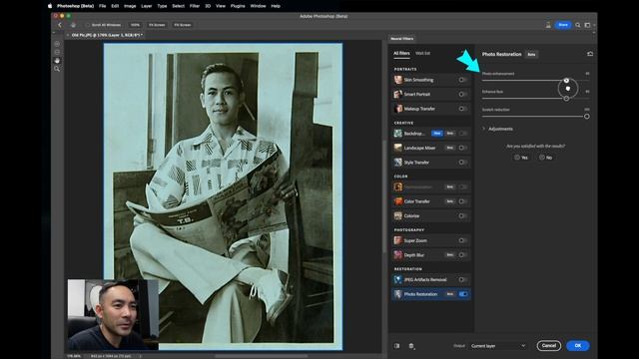This screenshot has height=359, width=639.
Task: Click the Smart Portrait filter thumbnail
Action: (x=397, y=94)
